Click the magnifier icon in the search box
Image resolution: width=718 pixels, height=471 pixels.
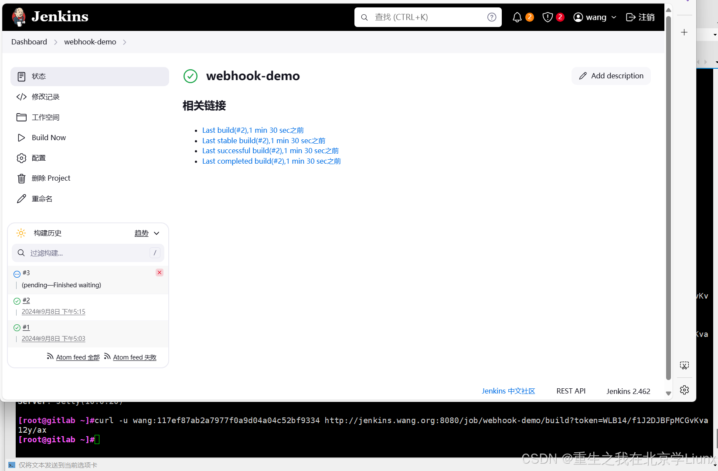click(x=364, y=17)
